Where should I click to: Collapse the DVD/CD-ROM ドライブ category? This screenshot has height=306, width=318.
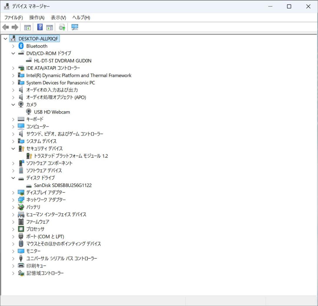click(13, 53)
